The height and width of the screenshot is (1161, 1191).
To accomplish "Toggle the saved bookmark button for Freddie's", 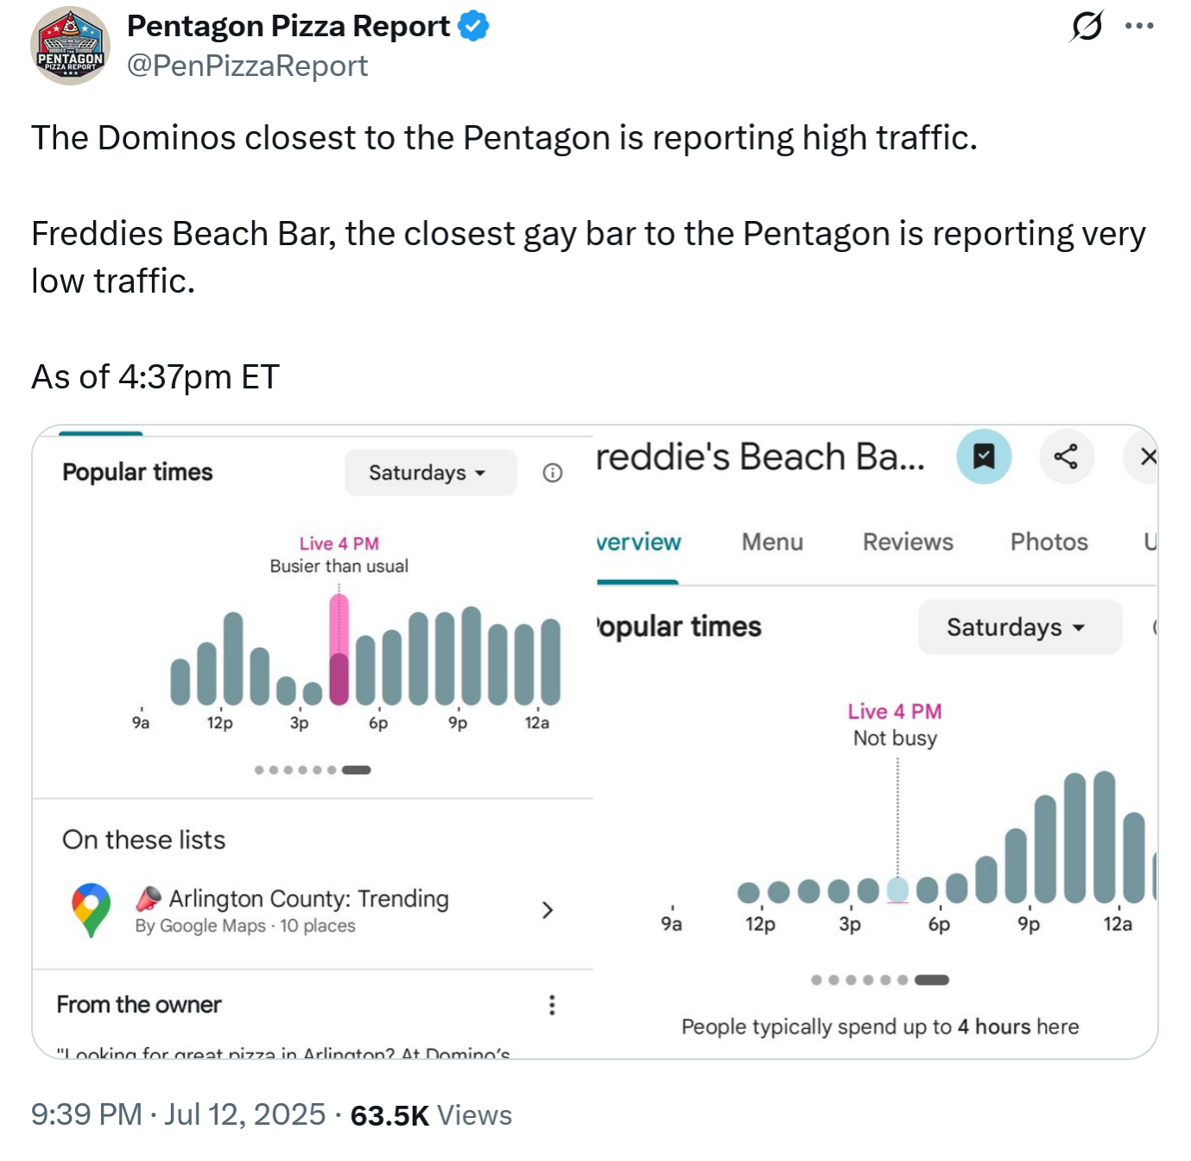I will point(984,456).
